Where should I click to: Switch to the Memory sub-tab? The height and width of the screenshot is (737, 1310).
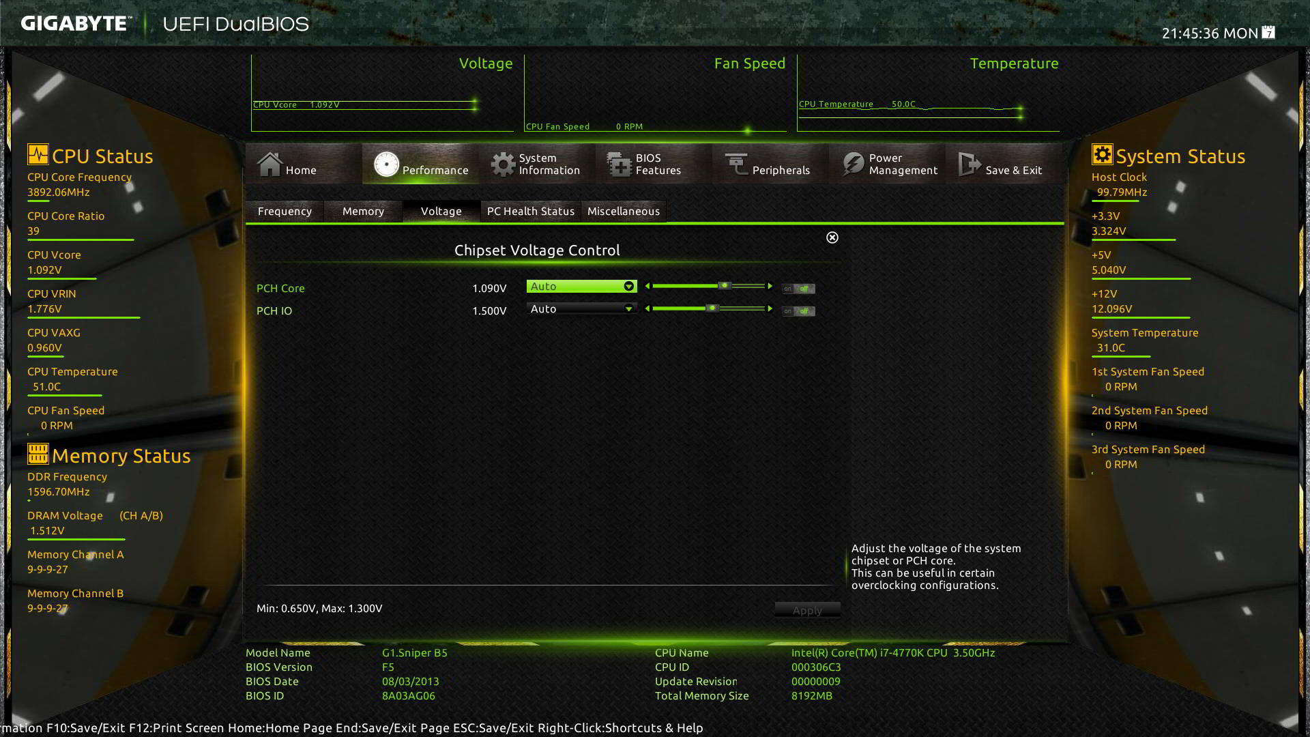click(363, 211)
